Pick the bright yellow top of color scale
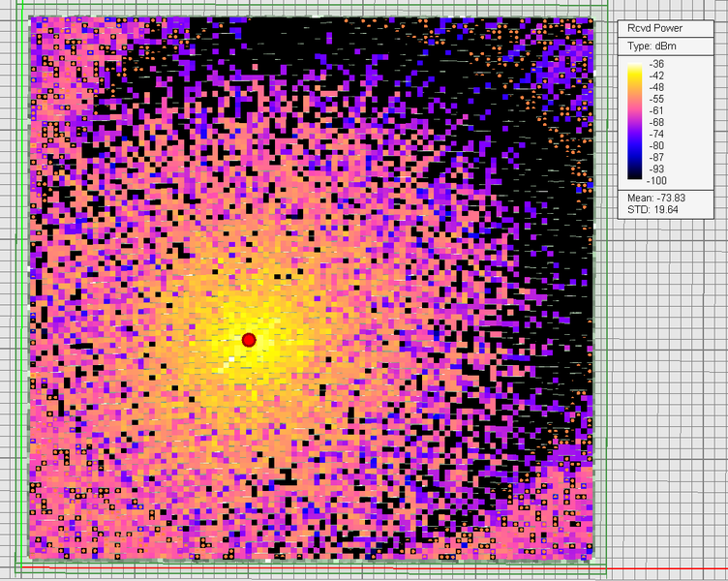728x581 pixels. 635,67
